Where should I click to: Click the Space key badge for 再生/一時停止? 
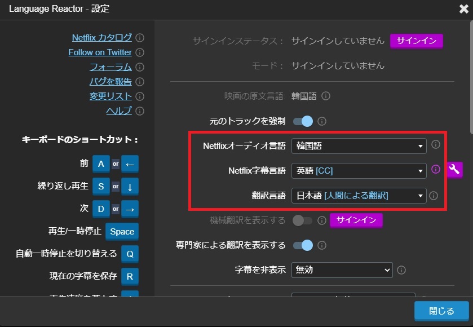point(122,231)
